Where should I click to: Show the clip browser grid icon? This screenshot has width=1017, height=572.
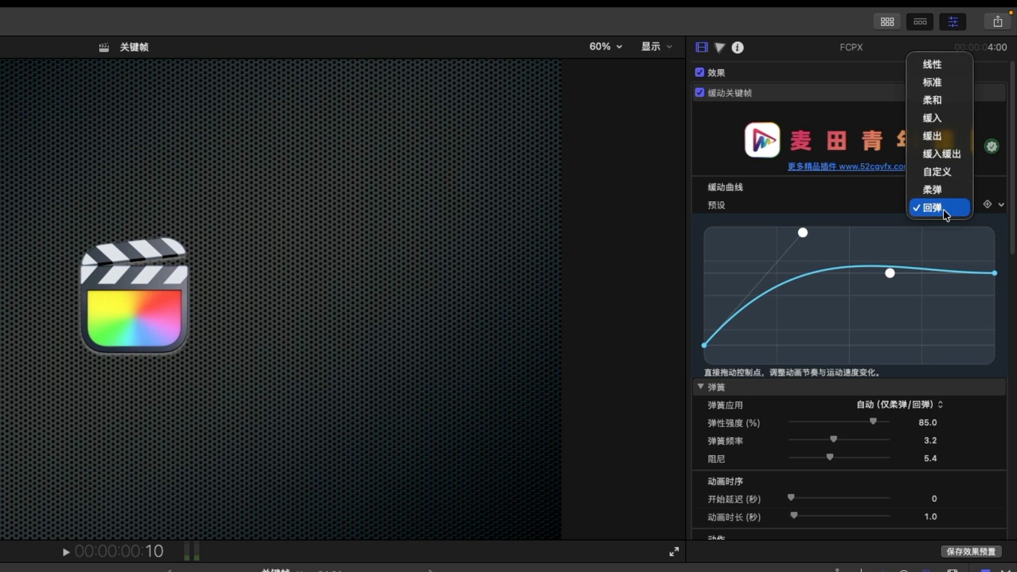887,22
